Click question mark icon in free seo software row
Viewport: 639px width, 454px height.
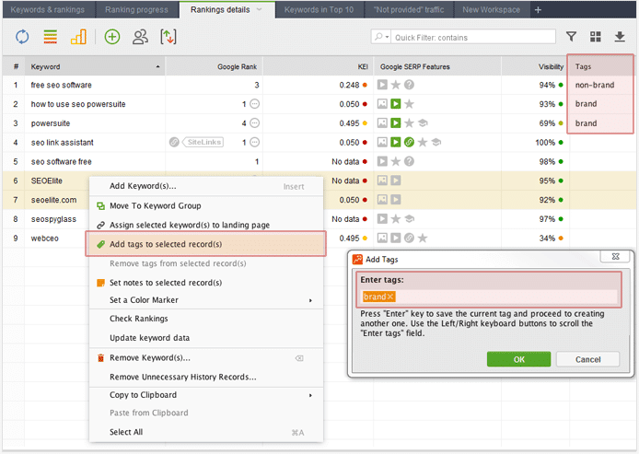tap(409, 85)
